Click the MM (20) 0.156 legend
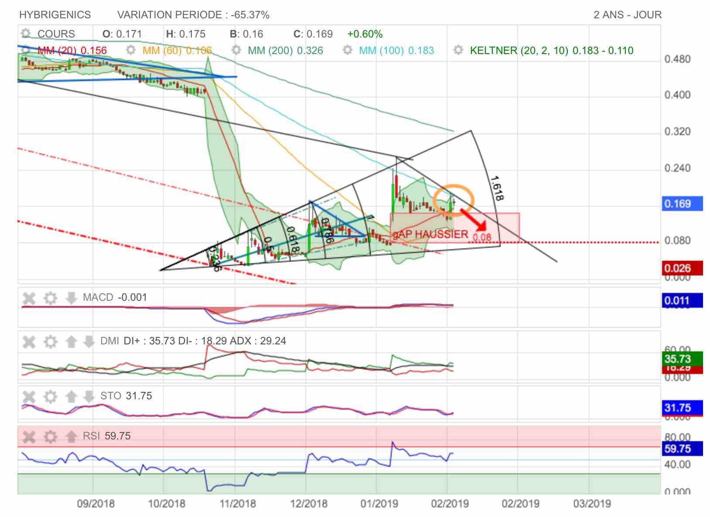 [x=72, y=51]
